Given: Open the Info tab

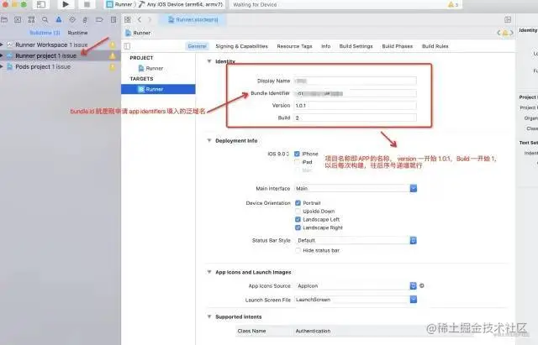Looking at the screenshot, I should click(x=326, y=46).
